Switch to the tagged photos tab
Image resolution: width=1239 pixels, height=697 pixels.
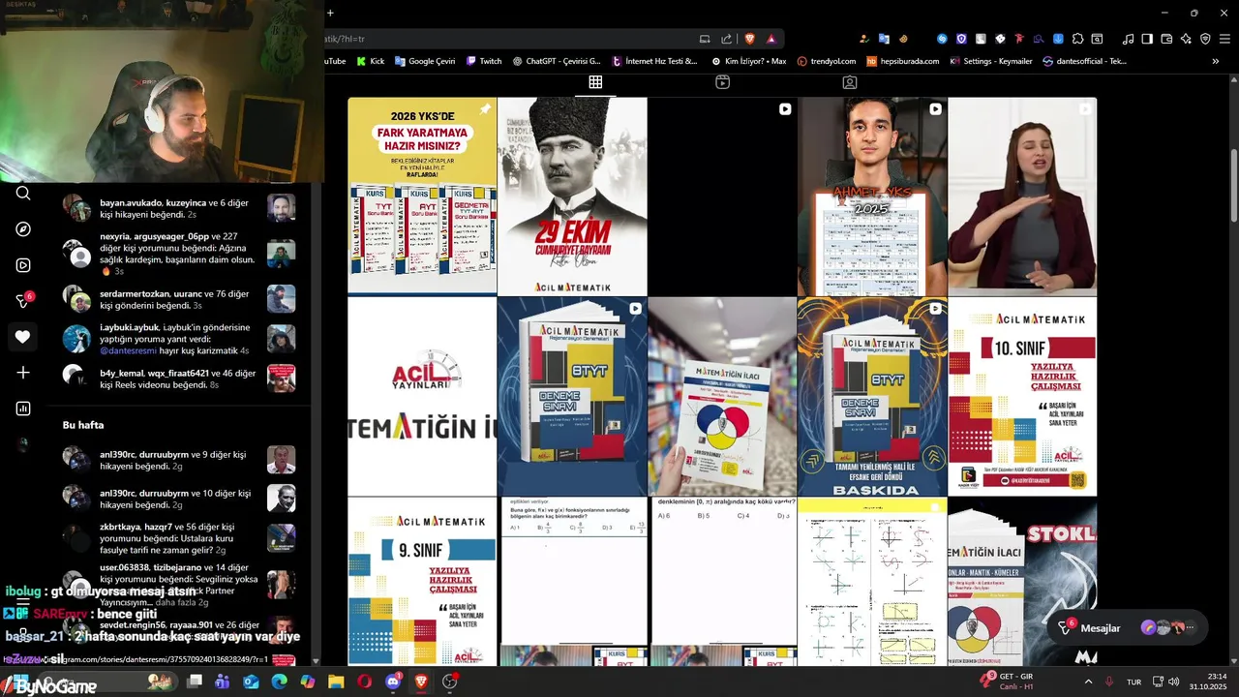[x=849, y=82]
